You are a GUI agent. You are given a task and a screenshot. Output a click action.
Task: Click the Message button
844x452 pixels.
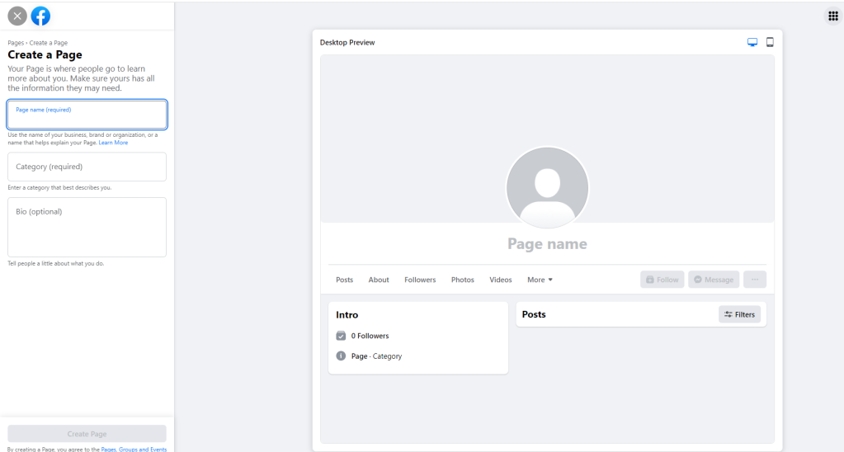pos(714,280)
